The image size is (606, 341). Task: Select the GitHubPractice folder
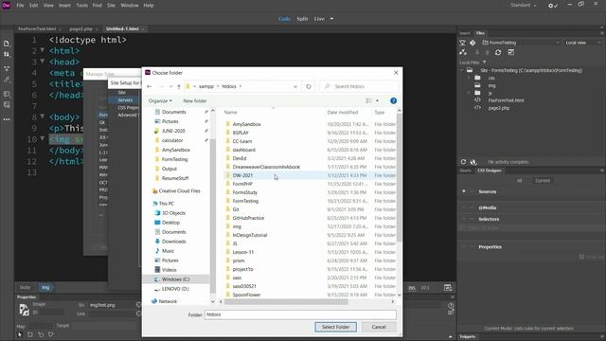point(248,218)
